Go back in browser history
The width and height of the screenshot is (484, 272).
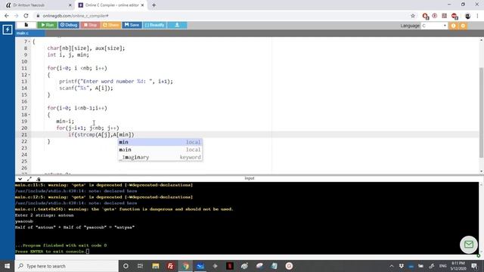click(x=7, y=16)
